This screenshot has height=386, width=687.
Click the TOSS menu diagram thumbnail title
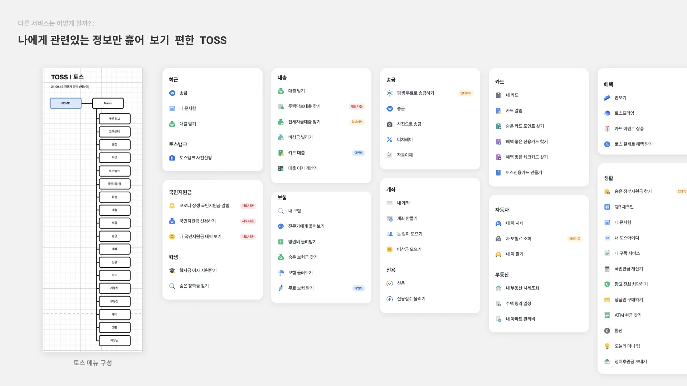tap(67, 77)
